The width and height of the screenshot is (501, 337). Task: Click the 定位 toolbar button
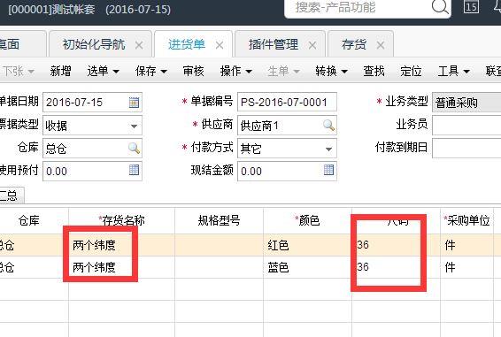[x=411, y=71]
